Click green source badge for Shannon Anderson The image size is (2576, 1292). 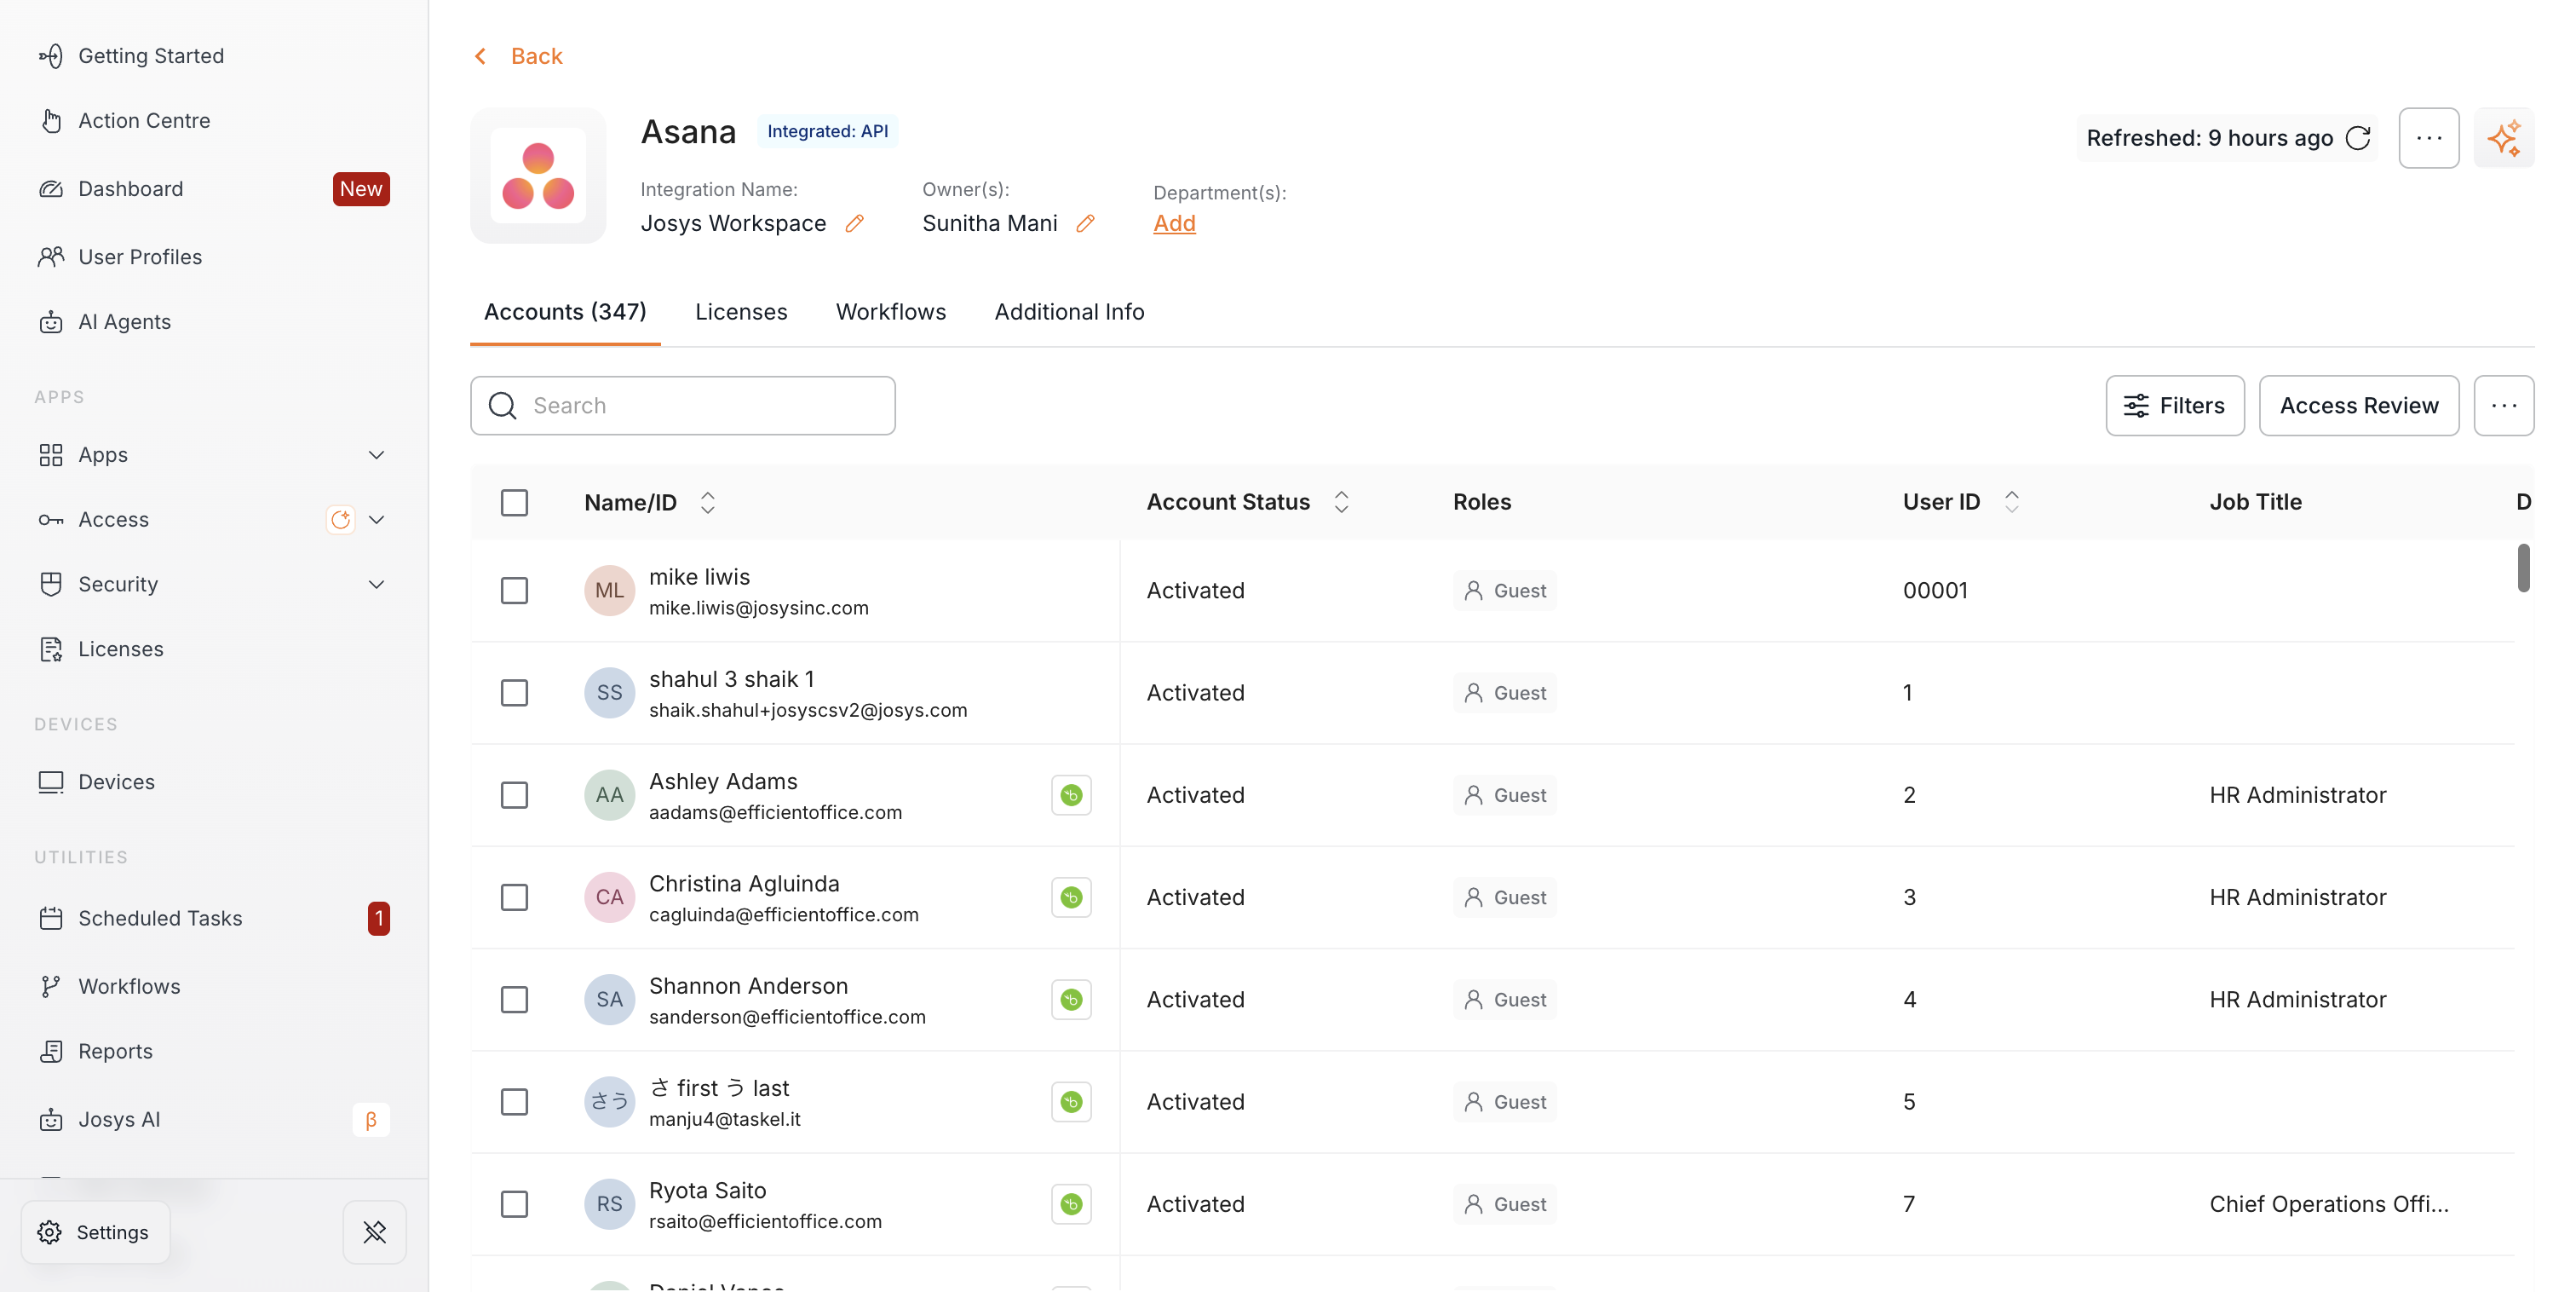[1071, 999]
